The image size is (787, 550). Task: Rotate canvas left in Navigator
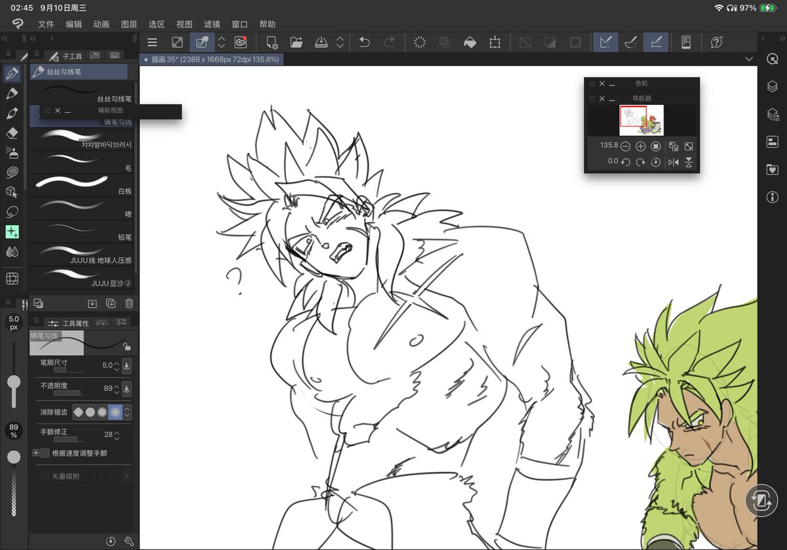click(x=626, y=161)
